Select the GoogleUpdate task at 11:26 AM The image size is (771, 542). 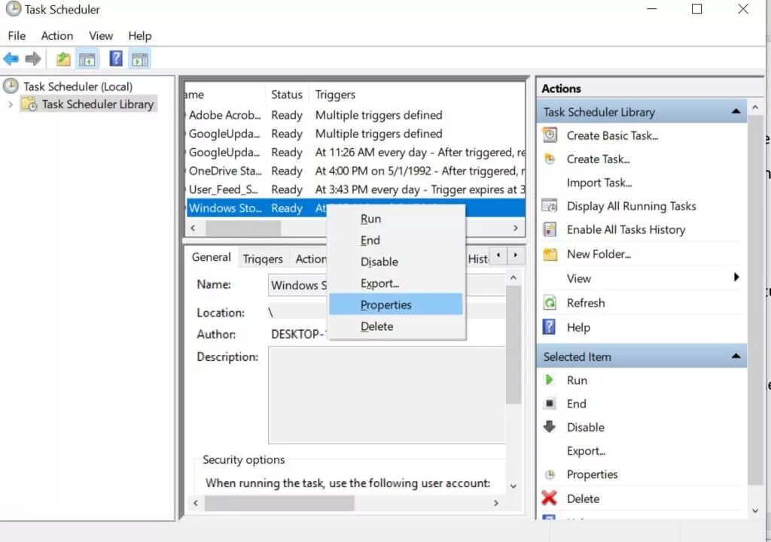(356, 152)
